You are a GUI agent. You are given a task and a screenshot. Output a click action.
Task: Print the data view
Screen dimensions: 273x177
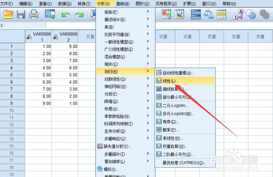coord(33,15)
